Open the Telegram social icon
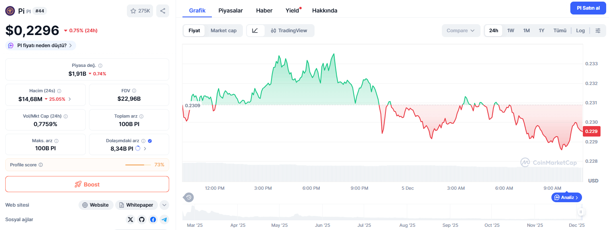 click(x=164, y=220)
